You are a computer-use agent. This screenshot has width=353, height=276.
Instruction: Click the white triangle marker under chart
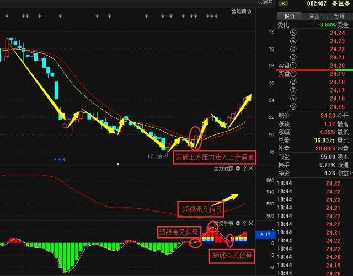[x=118, y=164]
